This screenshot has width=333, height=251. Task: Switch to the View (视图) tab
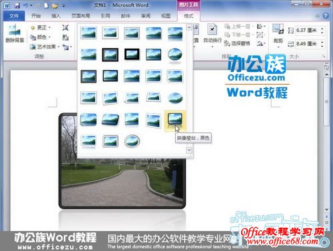(x=166, y=15)
